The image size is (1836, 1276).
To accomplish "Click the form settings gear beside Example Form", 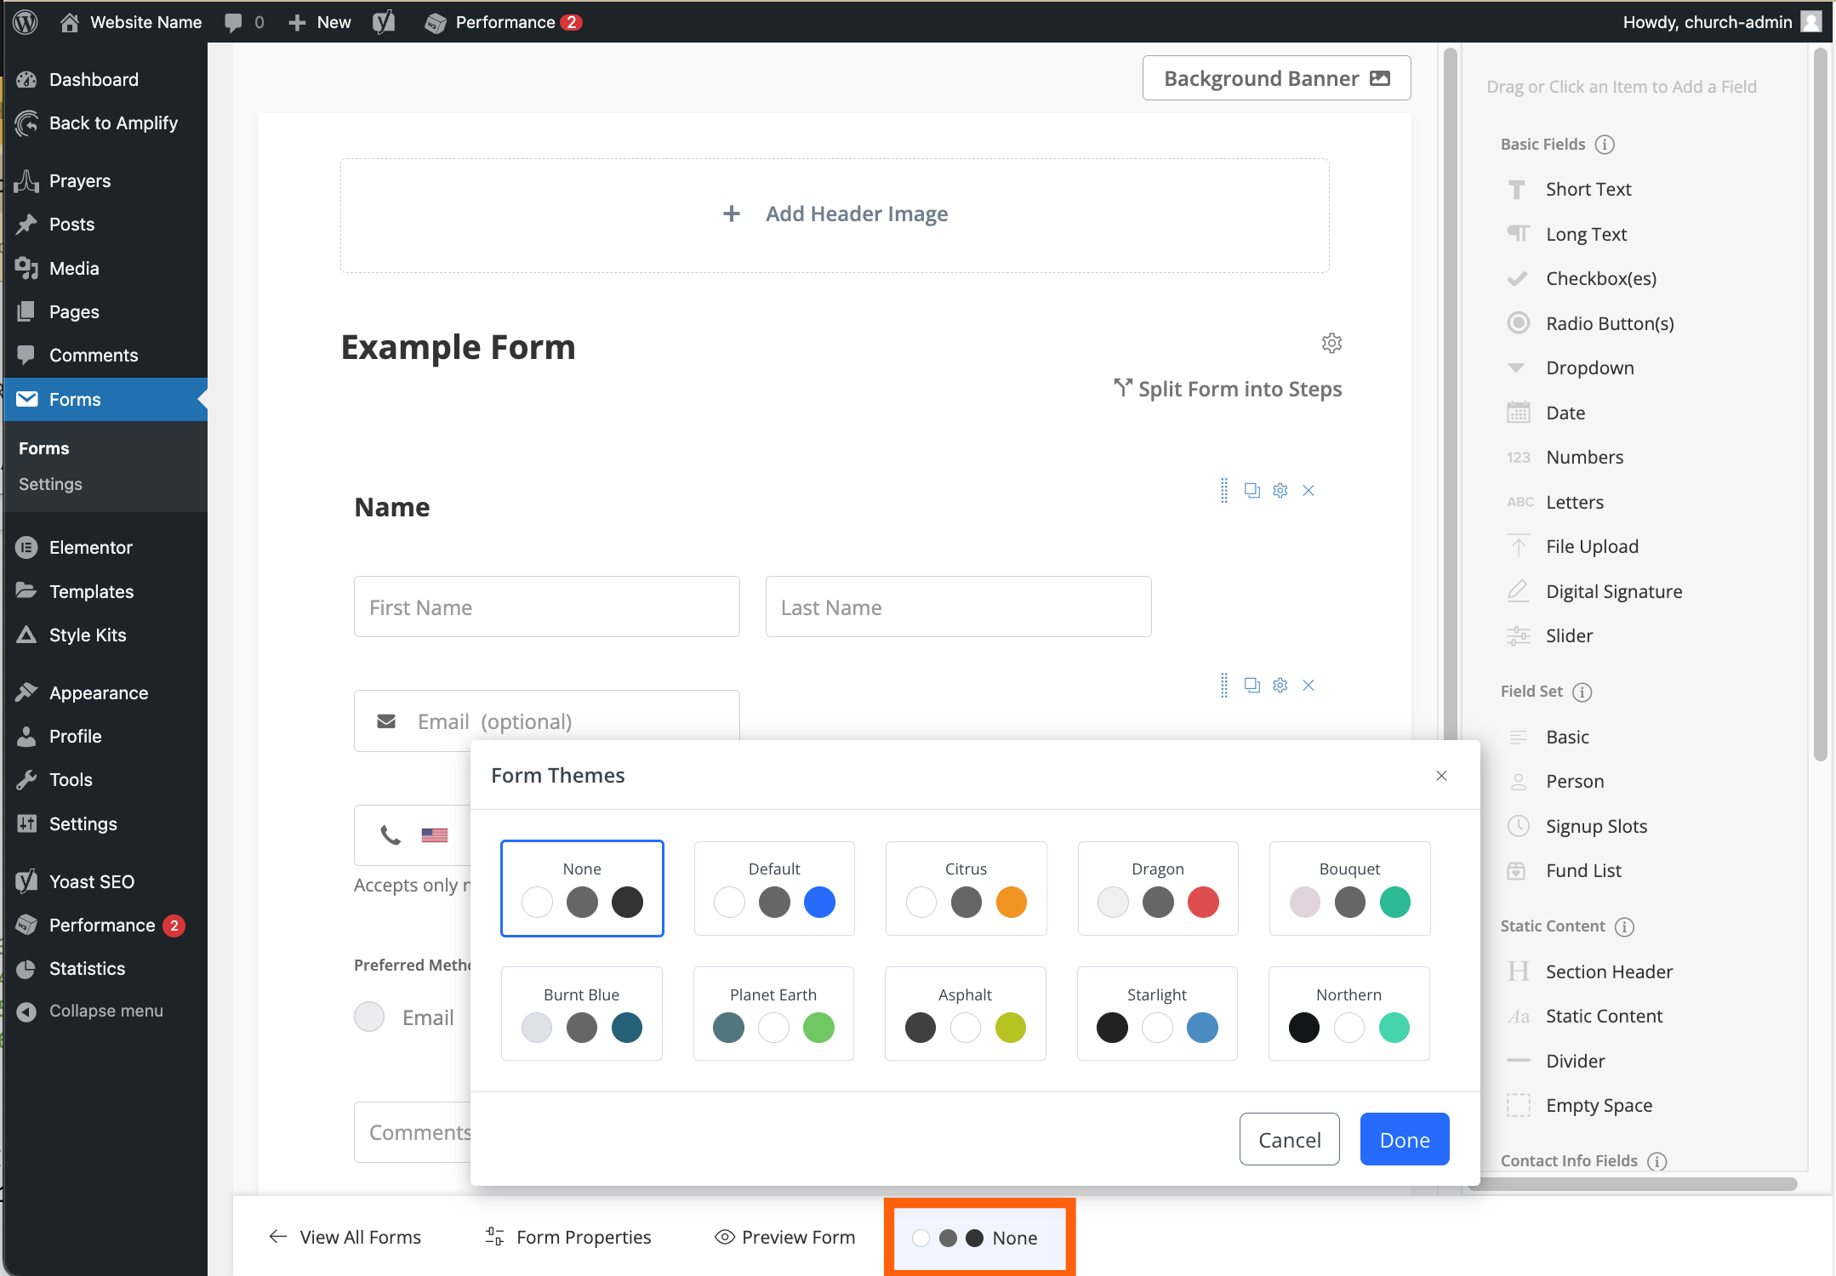I will coord(1331,343).
